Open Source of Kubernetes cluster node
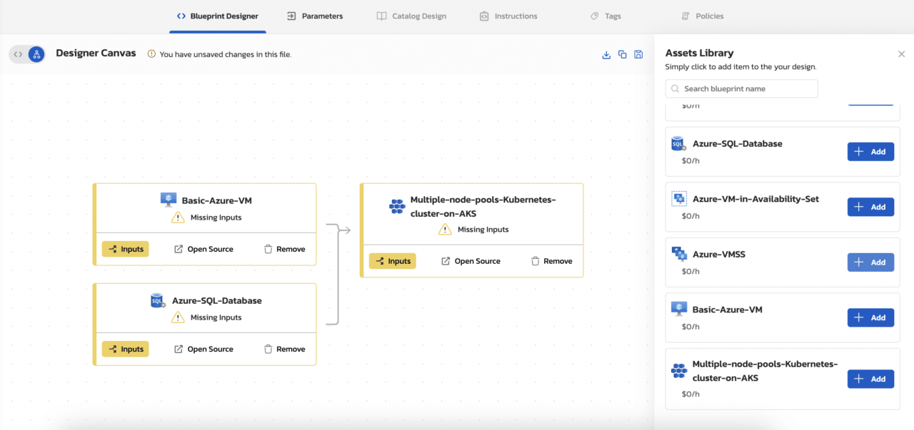This screenshot has height=430, width=914. [x=471, y=261]
